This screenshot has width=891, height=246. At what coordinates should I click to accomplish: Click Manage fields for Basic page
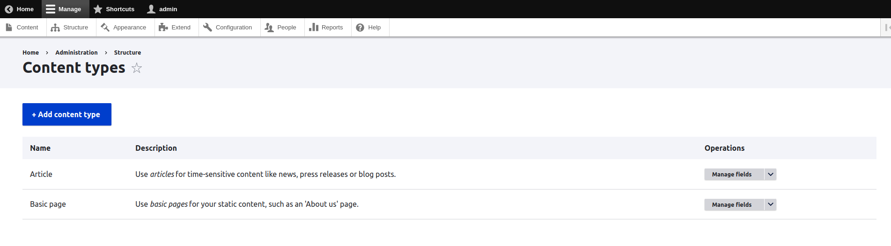coord(734,204)
